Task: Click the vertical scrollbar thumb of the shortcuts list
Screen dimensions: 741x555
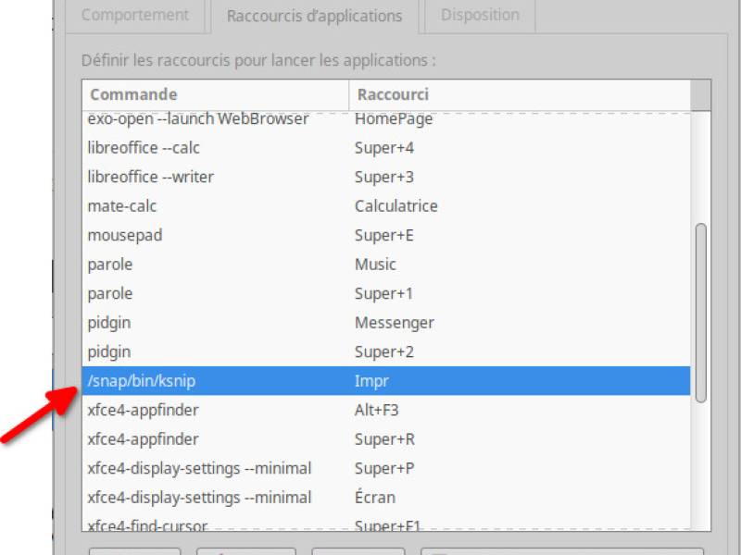Action: (701, 313)
